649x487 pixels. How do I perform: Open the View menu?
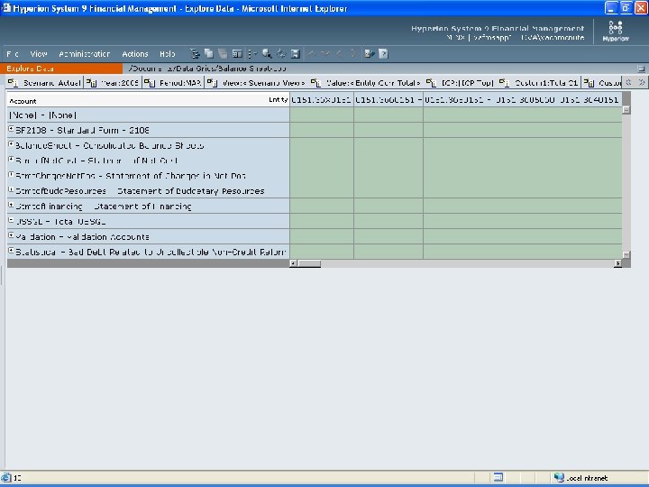pos(39,54)
